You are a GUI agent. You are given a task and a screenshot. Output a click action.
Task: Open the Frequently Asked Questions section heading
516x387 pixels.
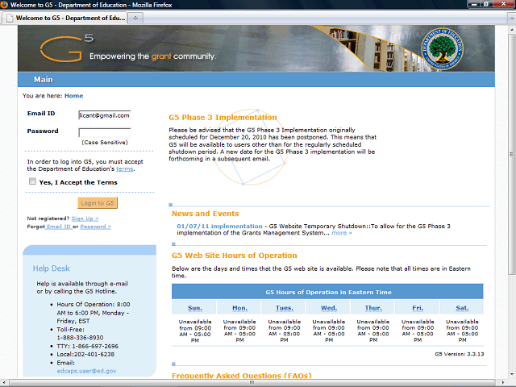coord(241,376)
